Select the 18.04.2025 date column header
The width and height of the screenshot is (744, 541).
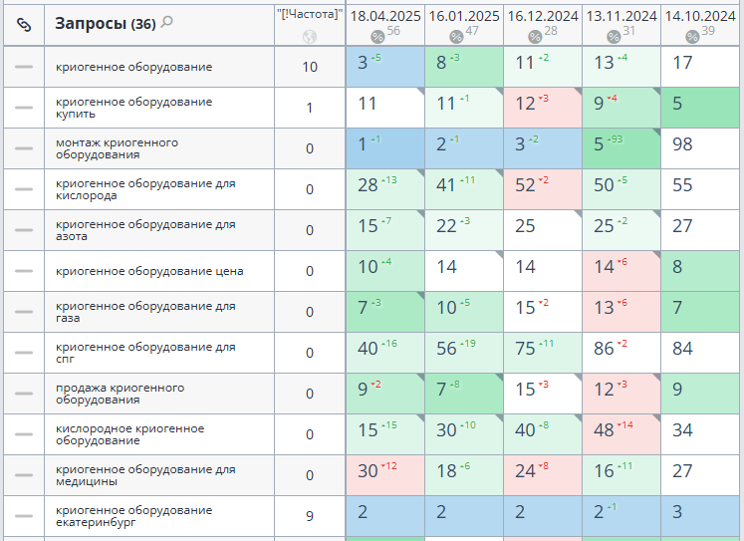[384, 16]
